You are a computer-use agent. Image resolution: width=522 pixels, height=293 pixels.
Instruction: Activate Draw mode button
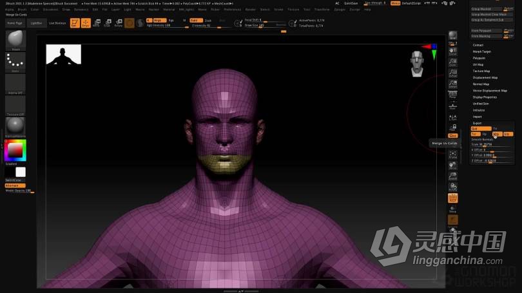coord(86,23)
